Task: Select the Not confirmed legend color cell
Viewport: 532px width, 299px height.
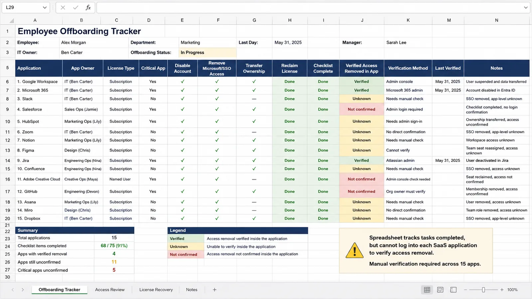Action: tap(186, 254)
